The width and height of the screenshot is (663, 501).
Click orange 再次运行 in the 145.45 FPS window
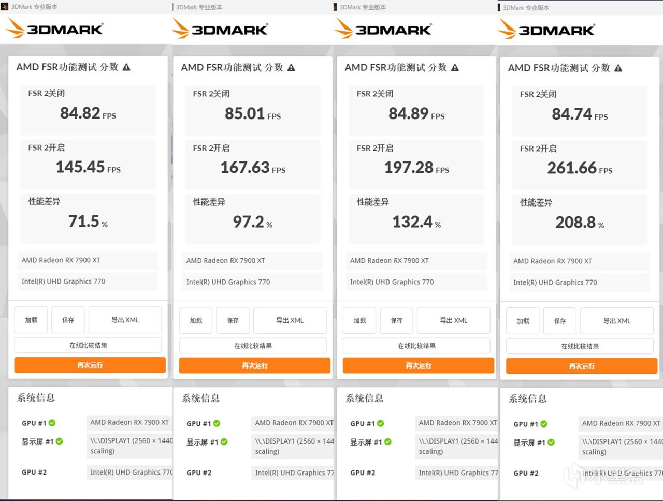tap(90, 365)
